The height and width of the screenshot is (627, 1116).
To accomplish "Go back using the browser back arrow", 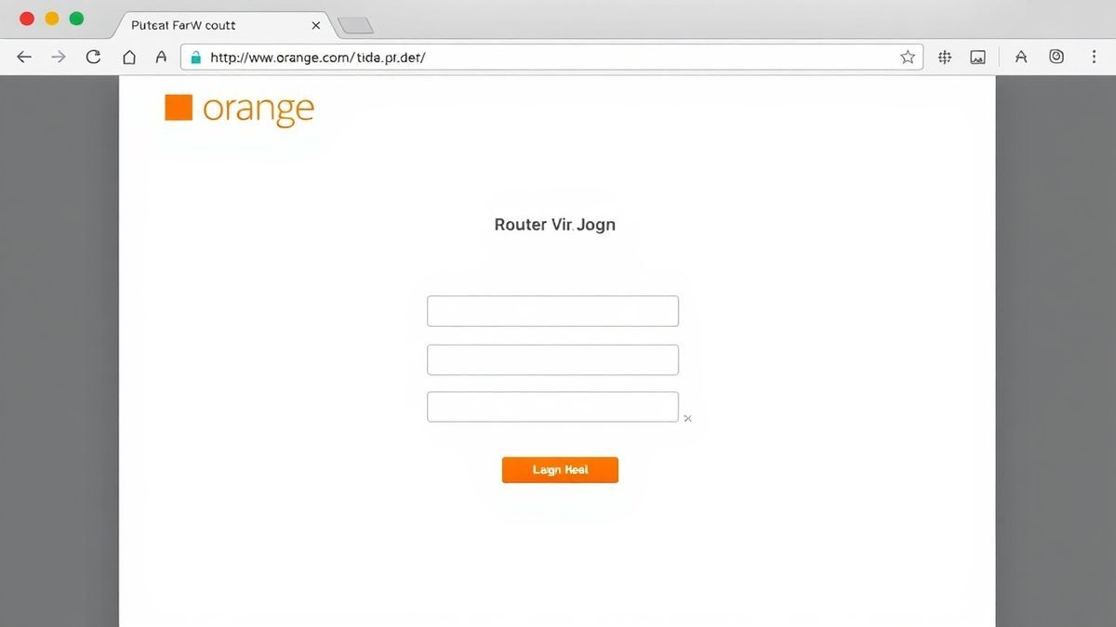I will pyautogui.click(x=25, y=57).
